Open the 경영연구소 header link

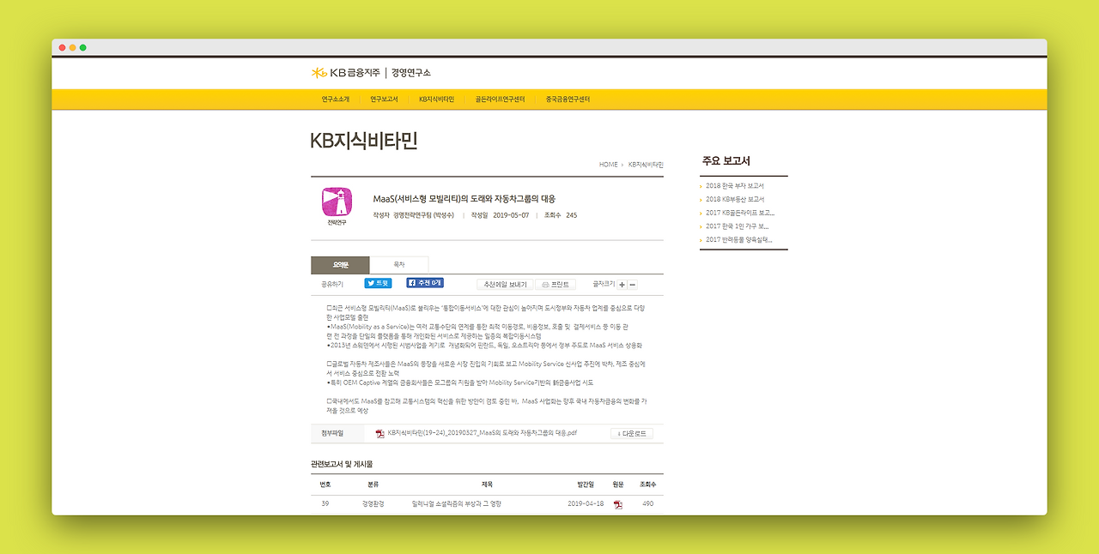410,73
